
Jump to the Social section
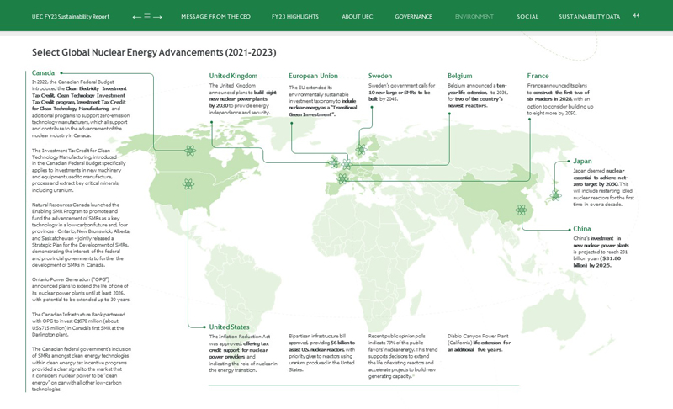[x=527, y=17]
